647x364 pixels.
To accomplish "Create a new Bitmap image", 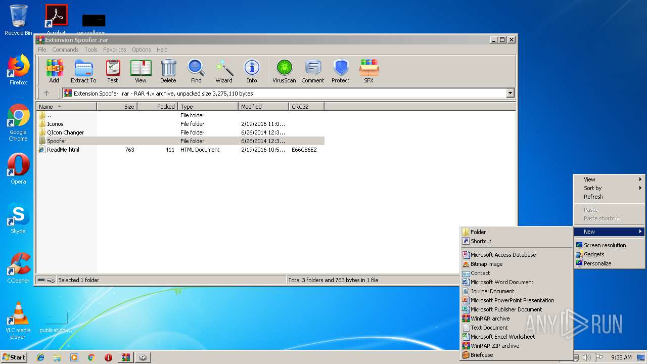I will point(516,264).
